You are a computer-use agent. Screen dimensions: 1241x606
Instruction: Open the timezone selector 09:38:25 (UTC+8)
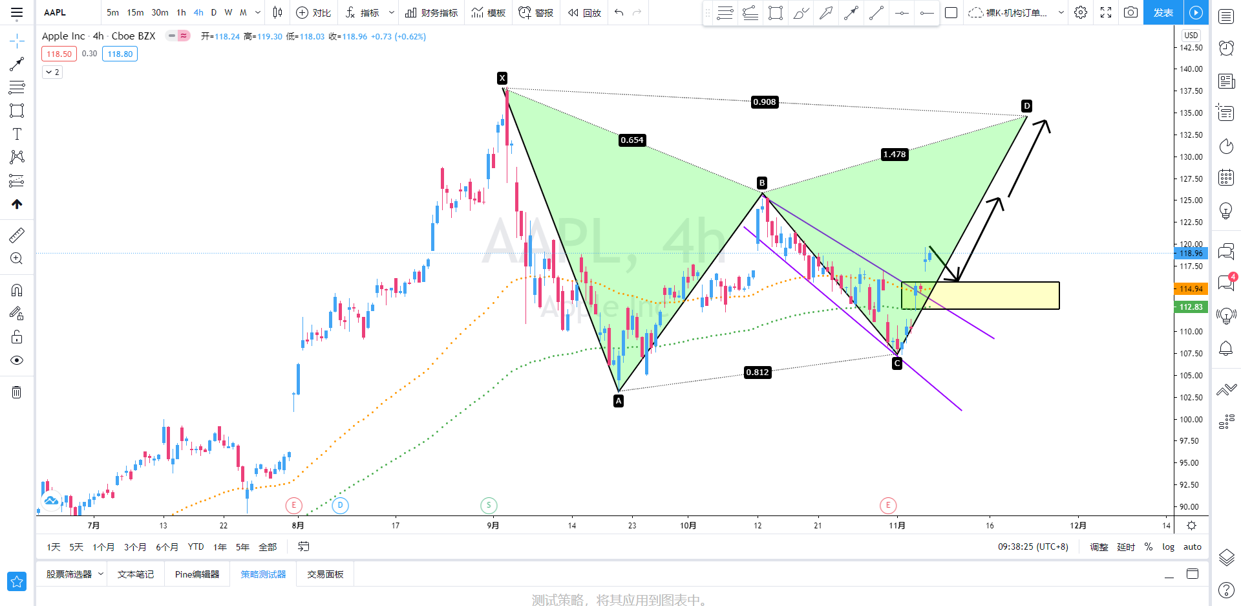tap(1033, 547)
